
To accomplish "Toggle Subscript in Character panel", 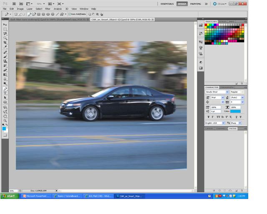I will point(231,117).
